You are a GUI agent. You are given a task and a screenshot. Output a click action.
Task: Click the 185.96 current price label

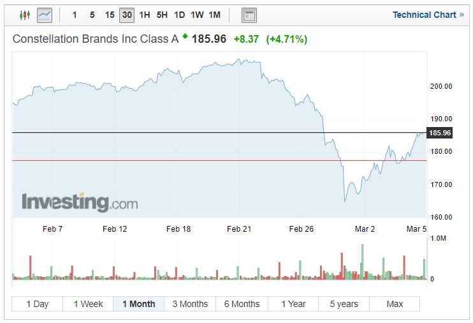(x=440, y=133)
